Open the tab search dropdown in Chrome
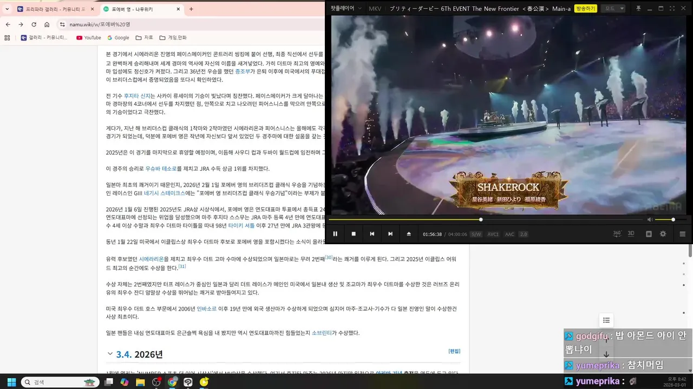693x389 pixels. coord(7,9)
